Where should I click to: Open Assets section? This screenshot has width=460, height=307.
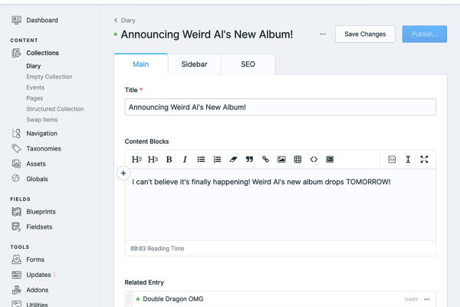[36, 164]
